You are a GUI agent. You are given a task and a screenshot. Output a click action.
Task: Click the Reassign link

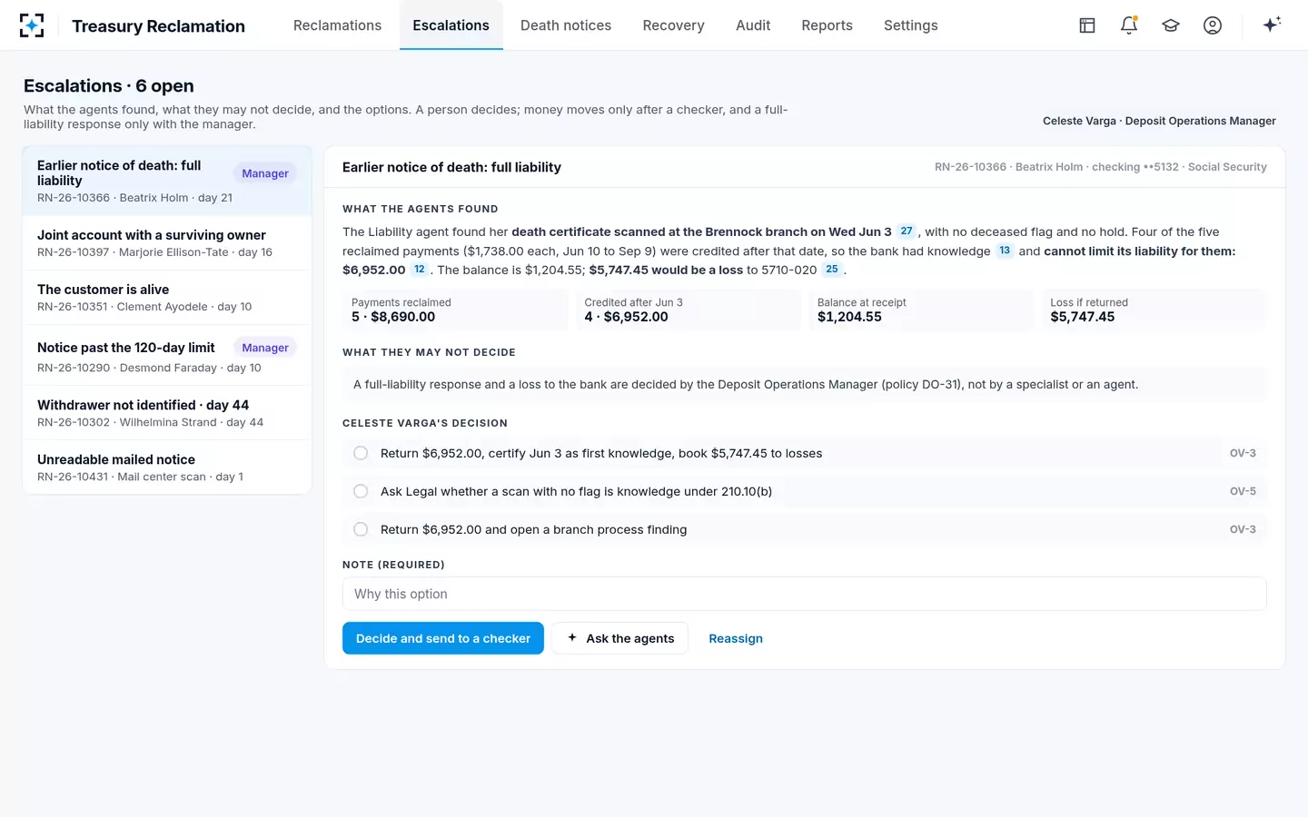click(x=736, y=638)
